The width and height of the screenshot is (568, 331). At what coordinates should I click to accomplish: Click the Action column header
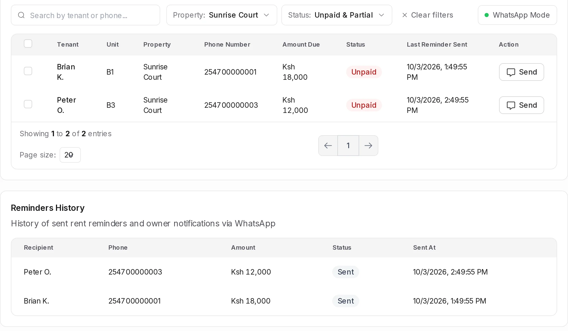pos(509,45)
